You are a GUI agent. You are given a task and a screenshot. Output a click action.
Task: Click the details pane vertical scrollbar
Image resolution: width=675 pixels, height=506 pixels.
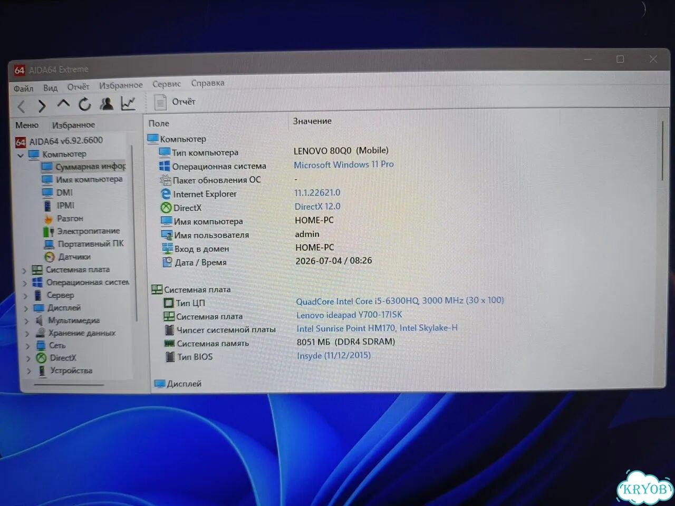662,150
